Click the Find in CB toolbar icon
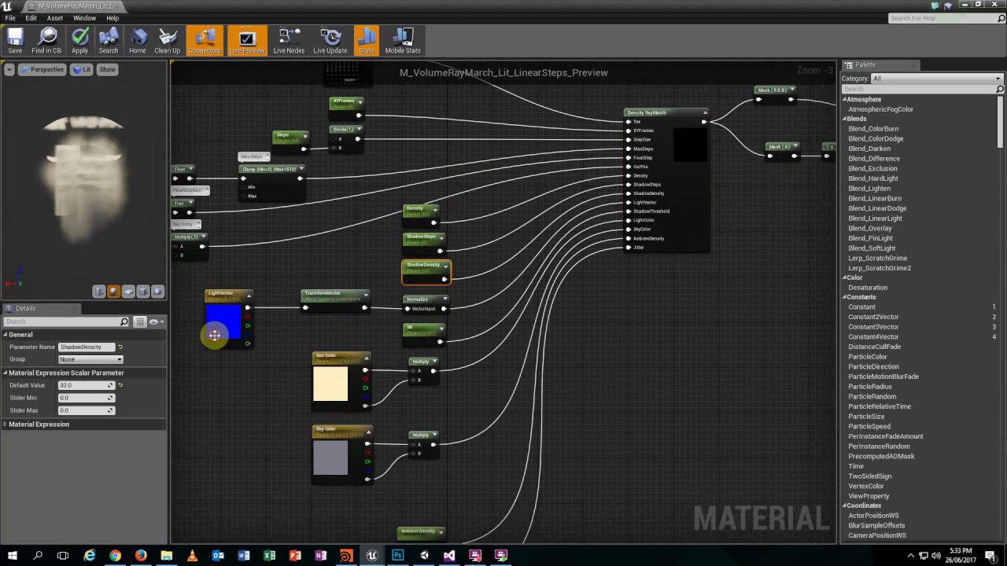 click(x=46, y=41)
